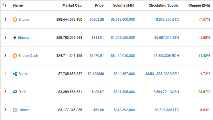Open the Ethereum coin page link
Viewport: 213px width, 120px height.
[x=25, y=38]
